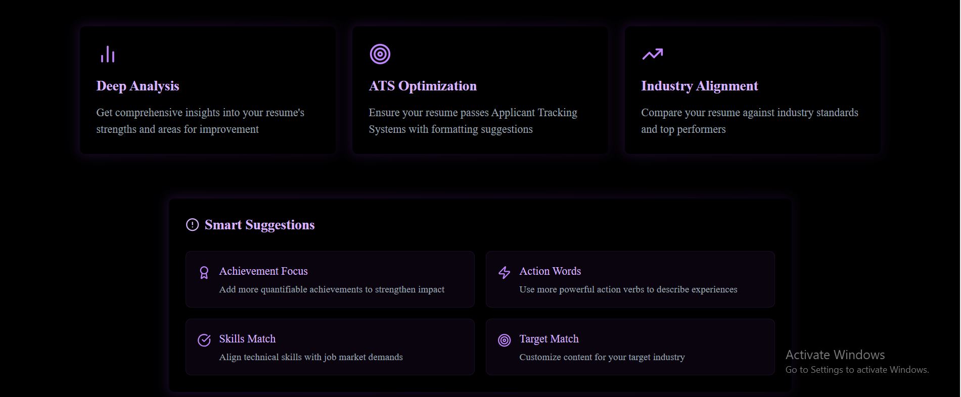Viewport: 961px width, 397px height.
Task: Click the 'Add more quantifiable achievements' description text
Action: pos(332,289)
